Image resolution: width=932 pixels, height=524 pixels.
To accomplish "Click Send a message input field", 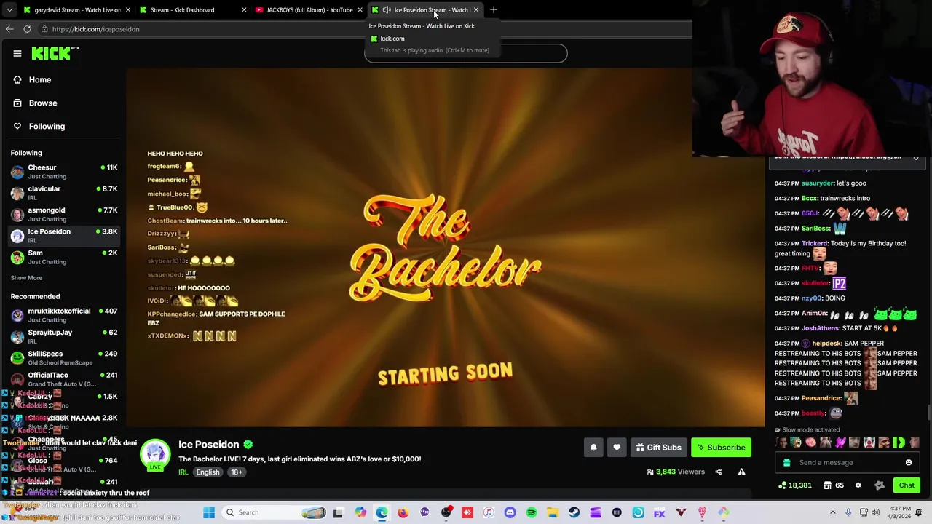I will click(x=849, y=462).
